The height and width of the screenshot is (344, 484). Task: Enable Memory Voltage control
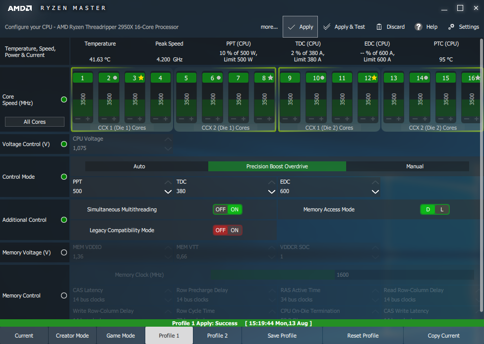coord(64,252)
